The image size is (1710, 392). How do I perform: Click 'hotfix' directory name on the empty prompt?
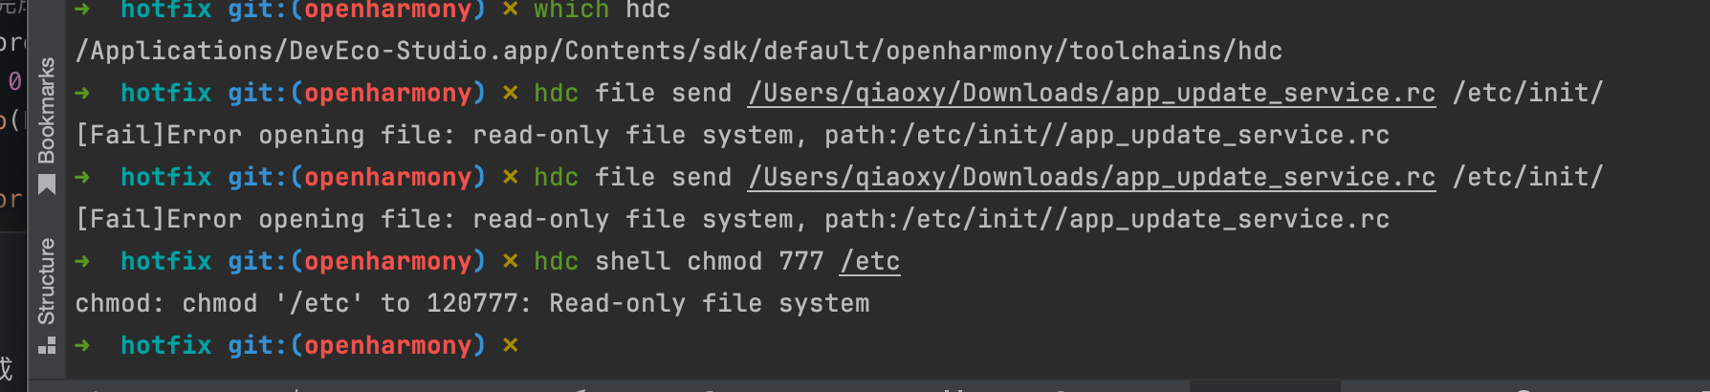click(165, 345)
